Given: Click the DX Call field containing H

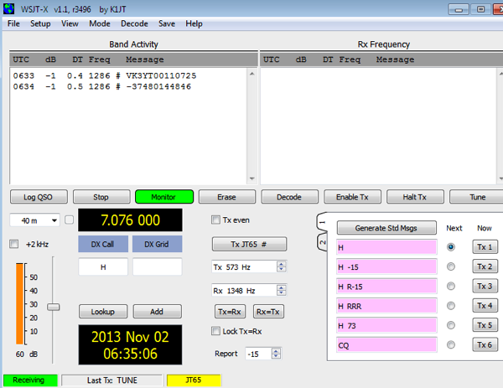Looking at the screenshot, I should coord(103,266).
